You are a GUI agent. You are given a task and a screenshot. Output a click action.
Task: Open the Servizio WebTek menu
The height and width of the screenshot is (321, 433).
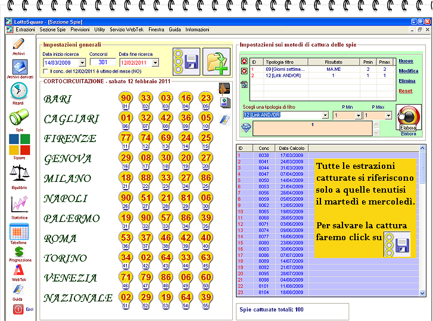pos(126,30)
